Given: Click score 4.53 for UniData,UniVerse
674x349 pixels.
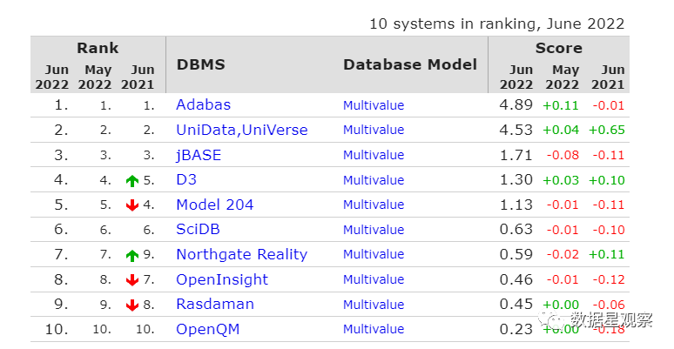Looking at the screenshot, I should pyautogui.click(x=516, y=130).
